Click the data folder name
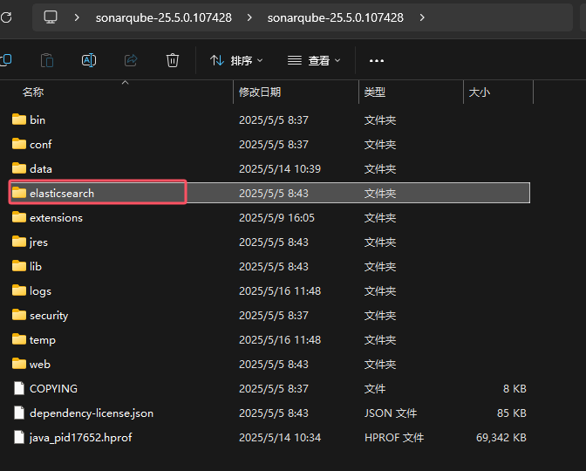The image size is (586, 471). 41,169
